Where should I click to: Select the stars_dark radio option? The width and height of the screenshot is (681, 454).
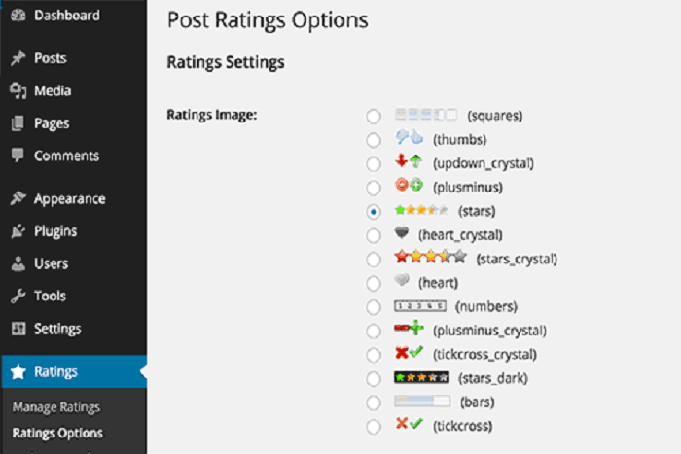(x=374, y=378)
